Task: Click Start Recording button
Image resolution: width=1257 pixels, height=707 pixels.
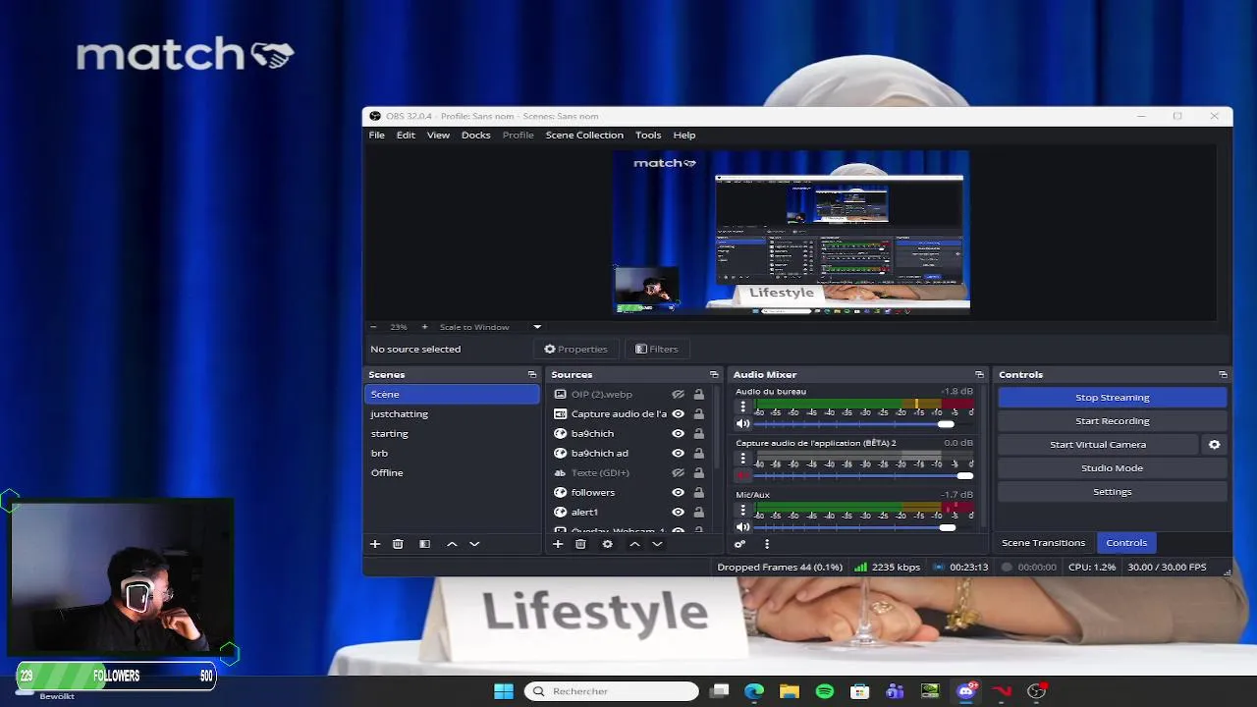Action: click(1113, 421)
